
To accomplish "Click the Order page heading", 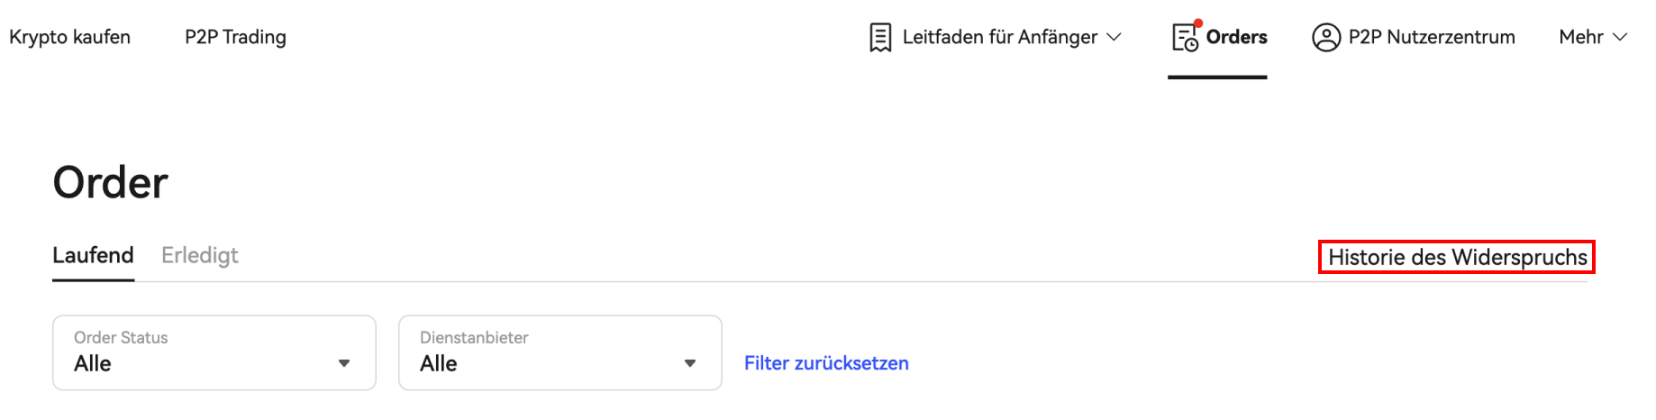I will click(x=110, y=183).
